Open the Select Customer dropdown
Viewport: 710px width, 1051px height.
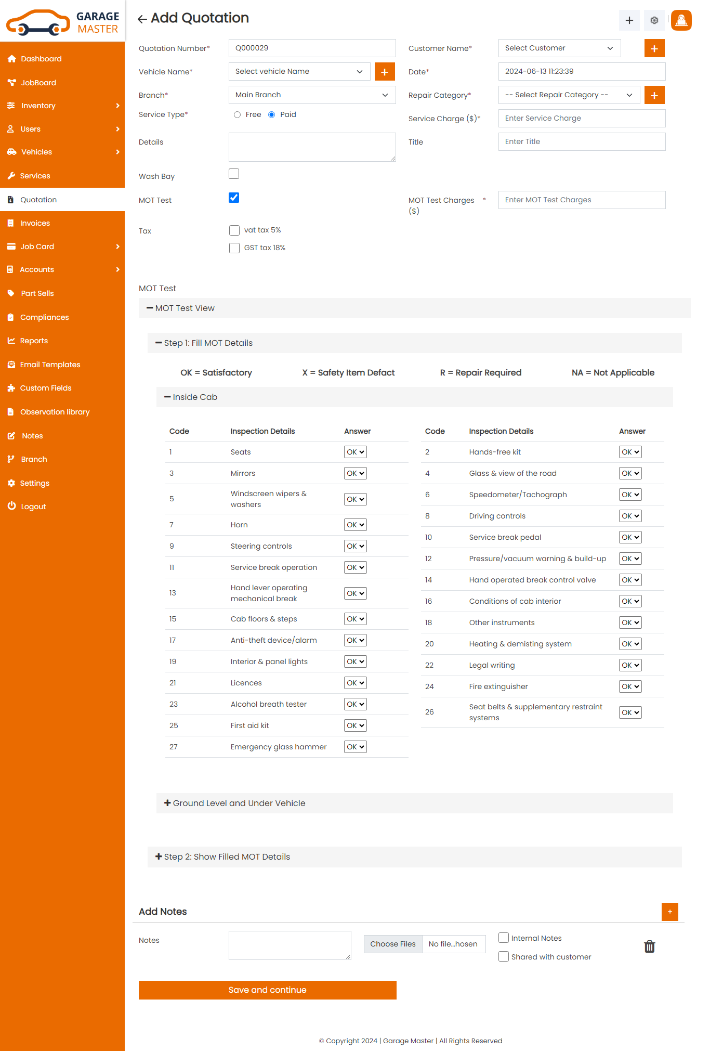click(559, 48)
